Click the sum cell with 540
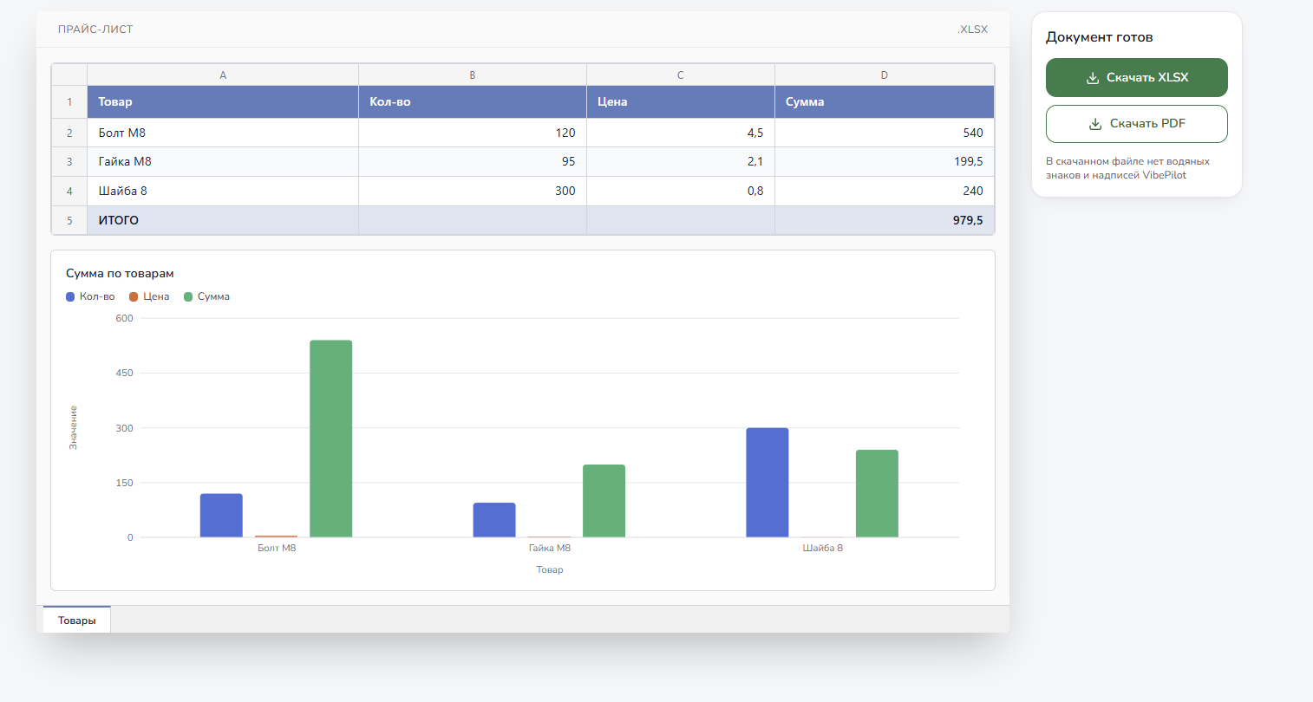 pyautogui.click(x=885, y=133)
